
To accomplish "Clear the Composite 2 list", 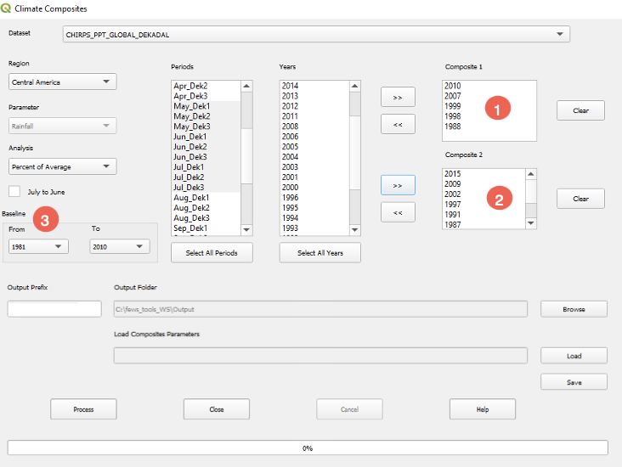I will (x=580, y=198).
